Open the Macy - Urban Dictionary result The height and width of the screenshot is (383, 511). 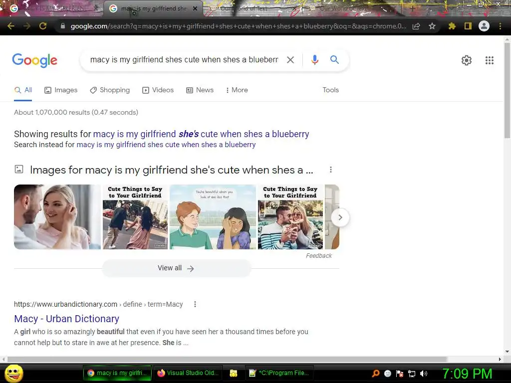coord(66,319)
